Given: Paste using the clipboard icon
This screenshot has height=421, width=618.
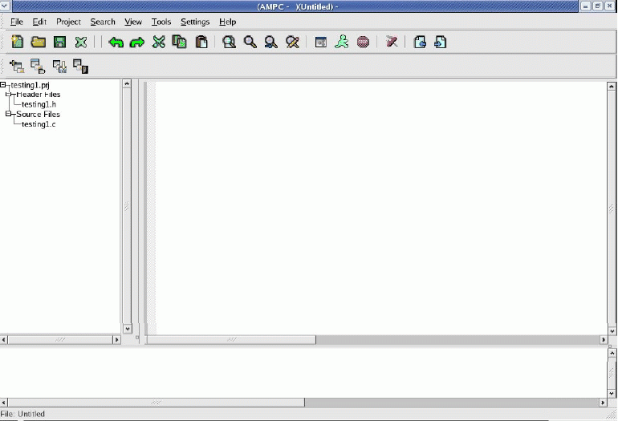Looking at the screenshot, I should pos(201,42).
